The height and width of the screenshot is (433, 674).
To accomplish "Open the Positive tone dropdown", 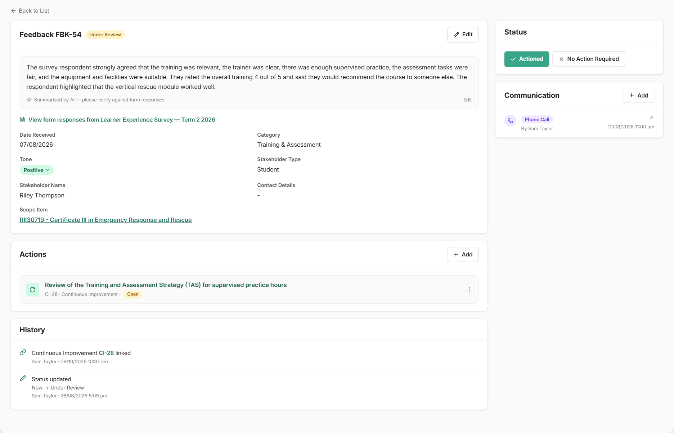I will (x=36, y=170).
